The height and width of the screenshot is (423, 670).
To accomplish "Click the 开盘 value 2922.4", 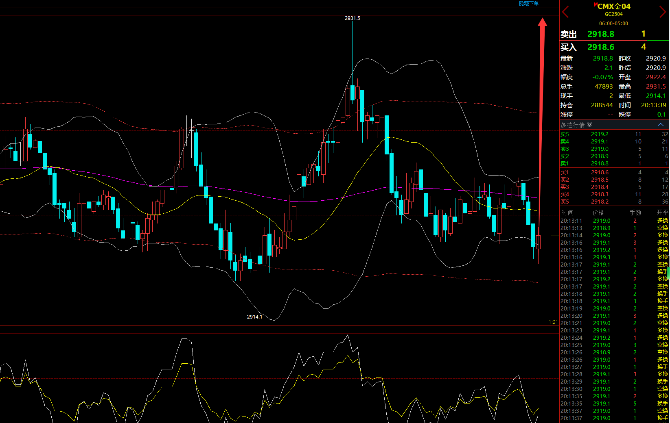I will [x=656, y=77].
